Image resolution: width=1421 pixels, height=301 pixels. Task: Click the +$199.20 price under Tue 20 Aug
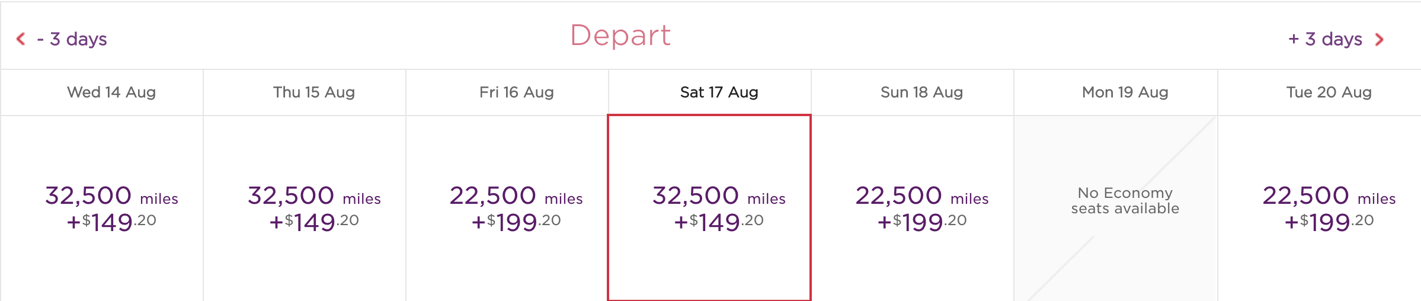[1329, 222]
